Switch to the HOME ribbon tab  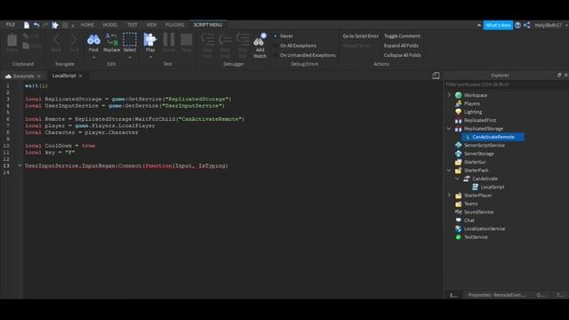[x=87, y=25]
